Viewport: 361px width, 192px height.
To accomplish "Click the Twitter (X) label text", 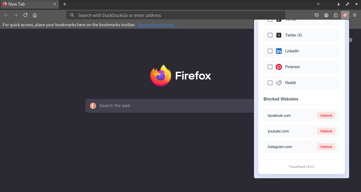I will tap(294, 35).
